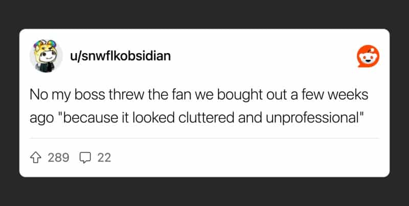Click the word "fan" in the post
Image resolution: width=409 pixels, height=206 pixels.
point(181,95)
